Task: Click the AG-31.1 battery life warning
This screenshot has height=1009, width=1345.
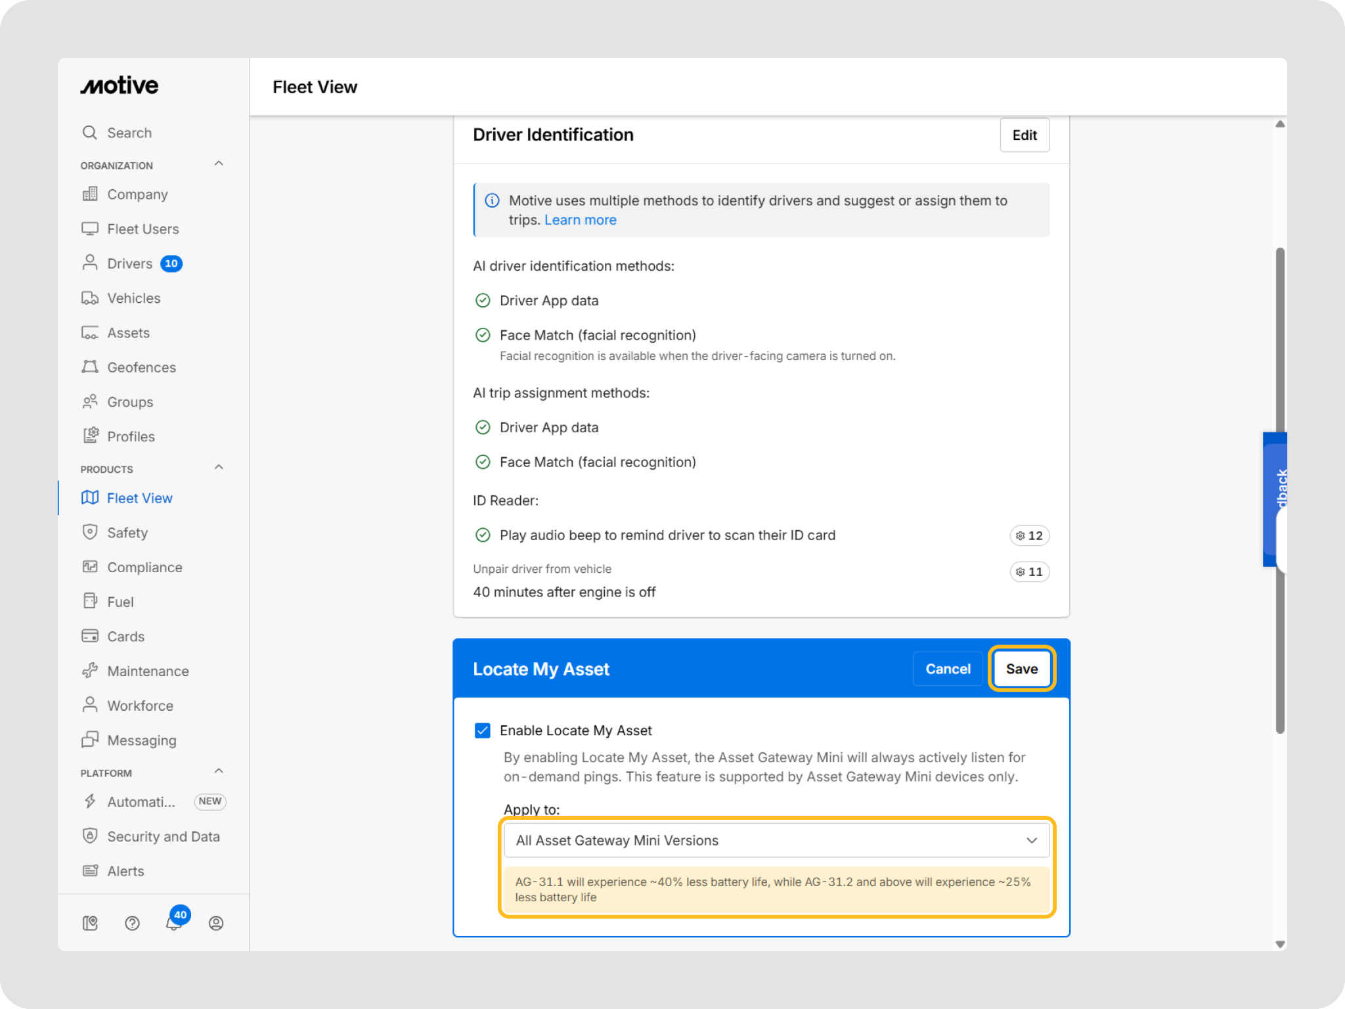Action: (776, 889)
